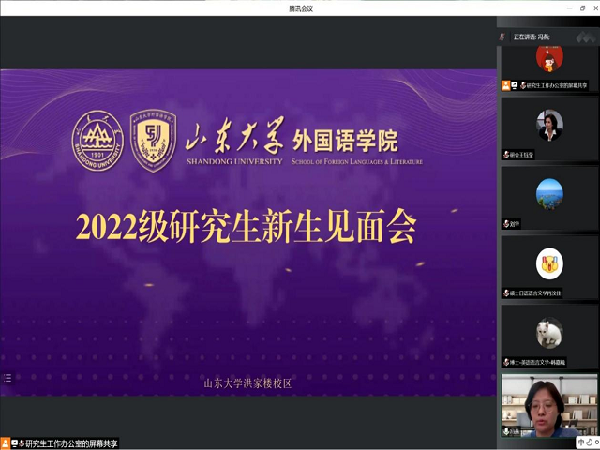Image resolution: width=600 pixels, height=450 pixels.
Task: Click the 正在讲话 speaker name label
Action: coord(532,37)
